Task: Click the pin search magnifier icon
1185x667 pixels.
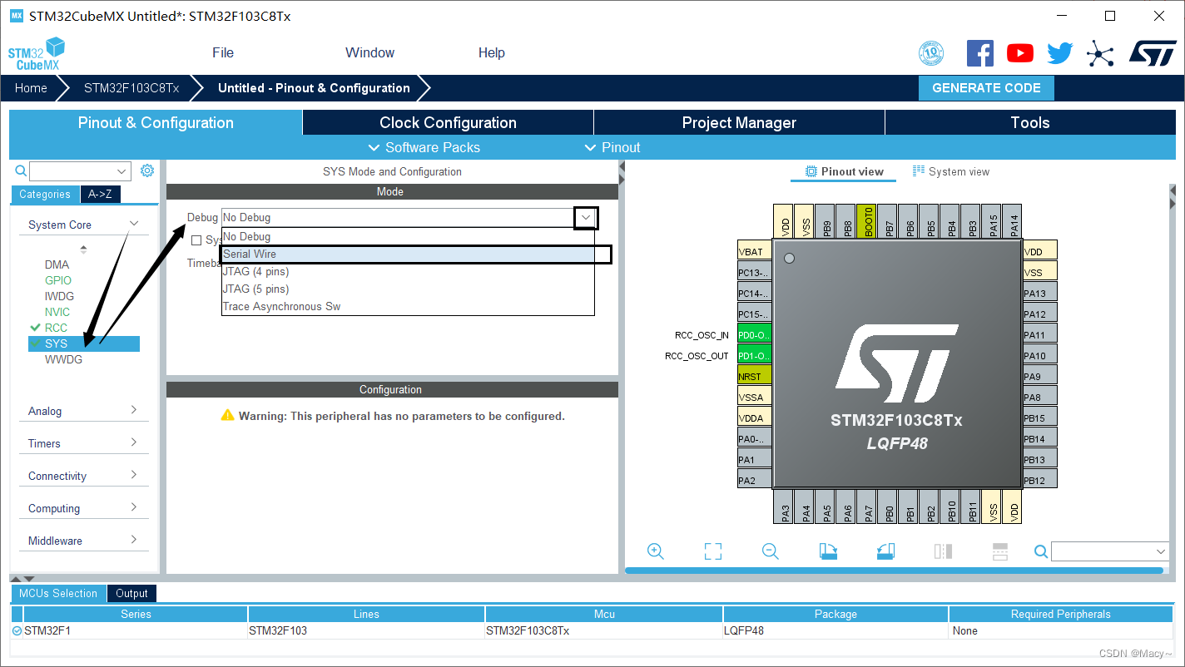Action: pos(1041,551)
